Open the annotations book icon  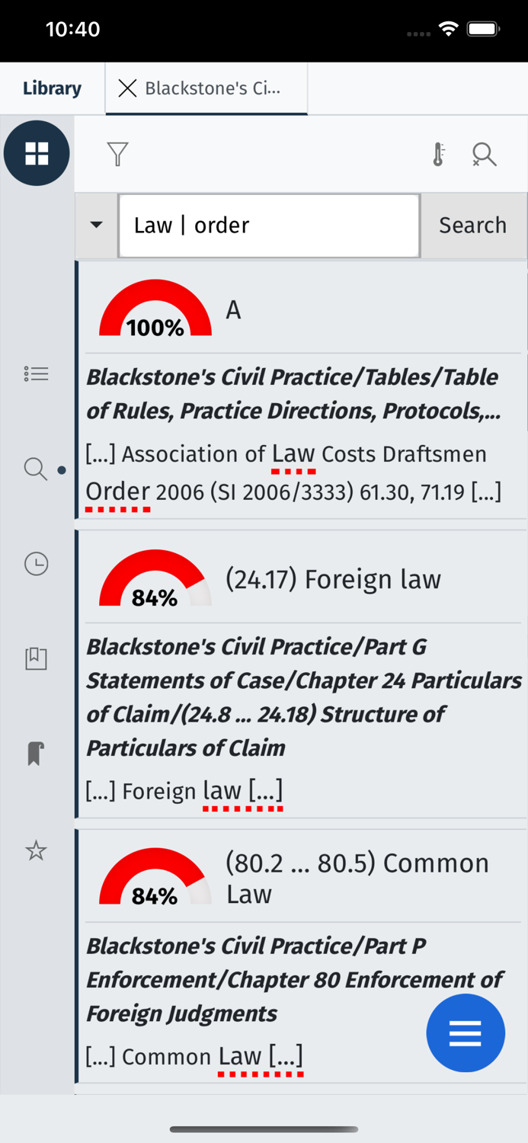tap(36, 659)
